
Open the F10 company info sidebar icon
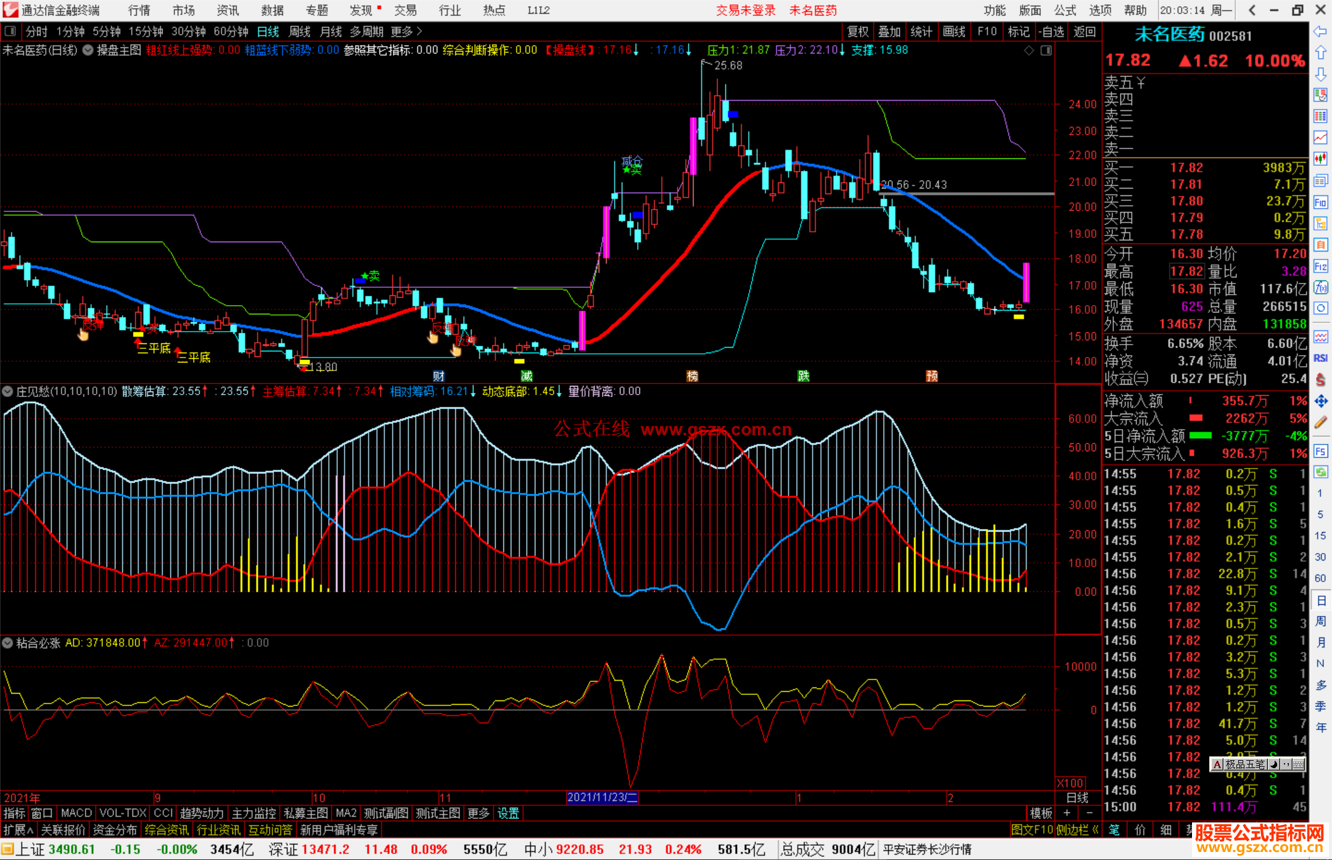click(x=1320, y=202)
